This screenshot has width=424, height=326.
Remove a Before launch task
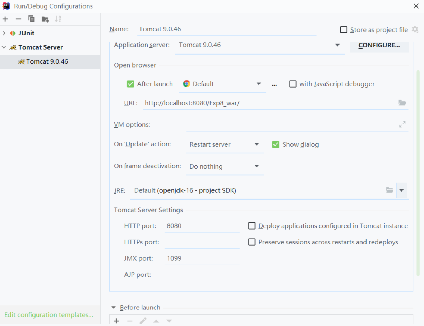(130, 321)
